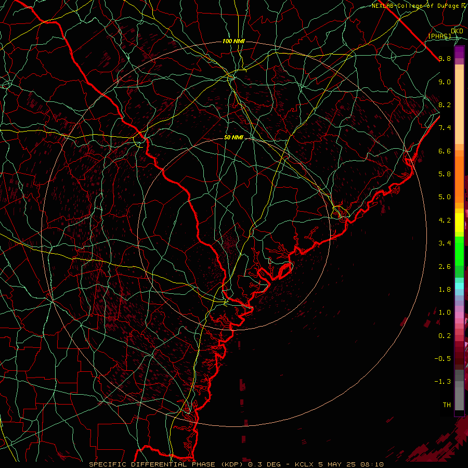Click the 0.3 DEG elevation text
468x468 pixels.
click(x=265, y=464)
